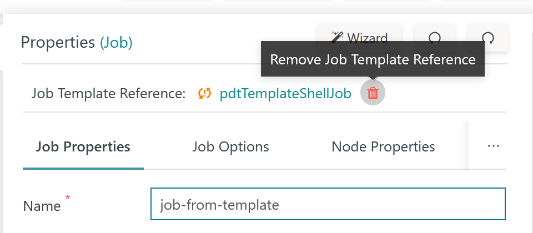Switch to the Job Options tab
533x233 pixels.
(231, 146)
